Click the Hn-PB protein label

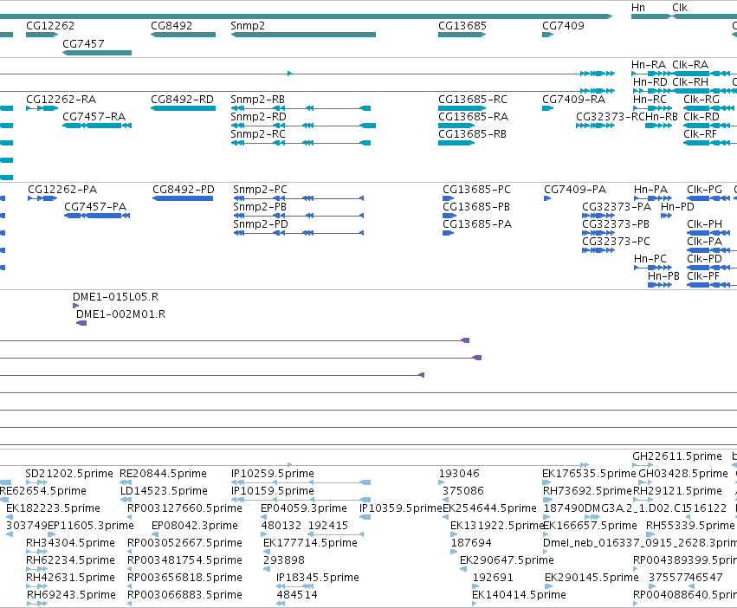(x=663, y=276)
